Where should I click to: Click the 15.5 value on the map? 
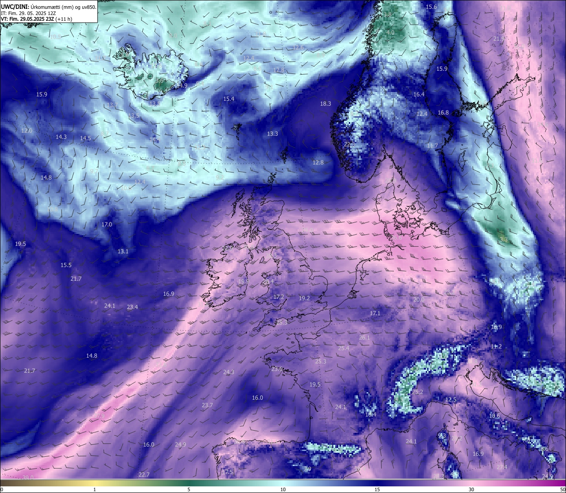tap(66, 265)
